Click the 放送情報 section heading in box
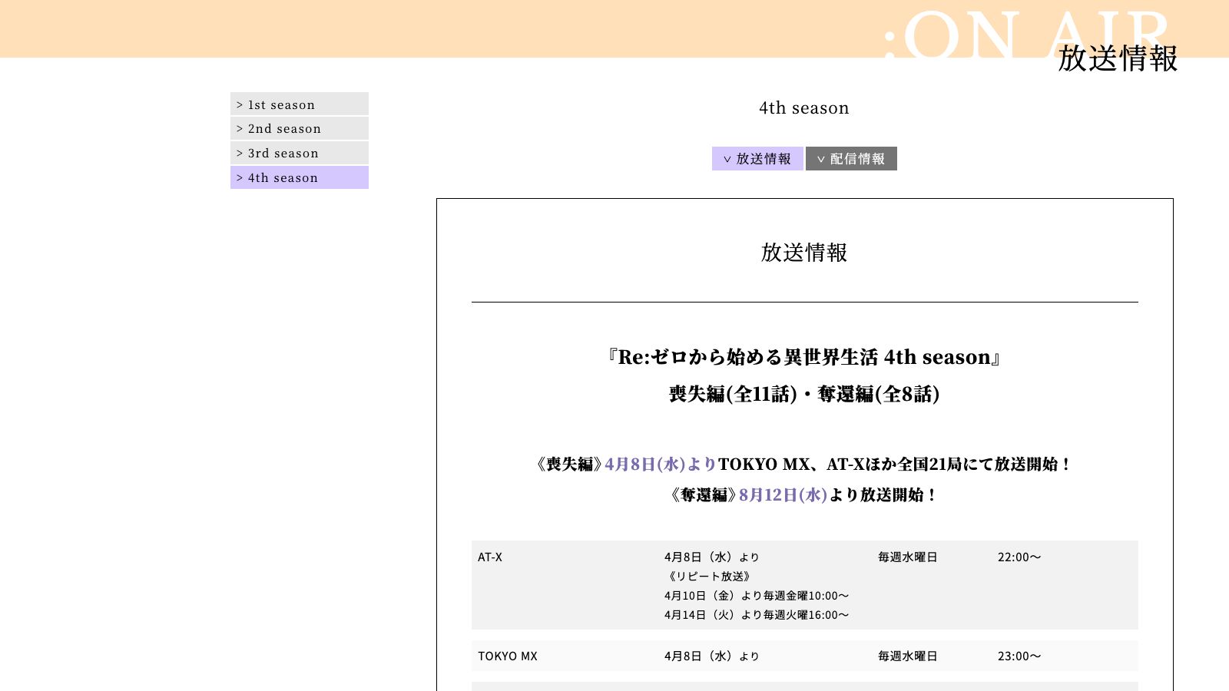 click(x=804, y=253)
